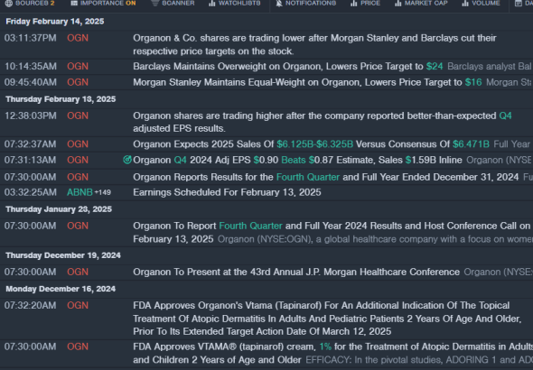Image resolution: width=533 pixels, height=370 pixels.
Task: Open the Scanner funnel icon
Action: pyautogui.click(x=154, y=3)
